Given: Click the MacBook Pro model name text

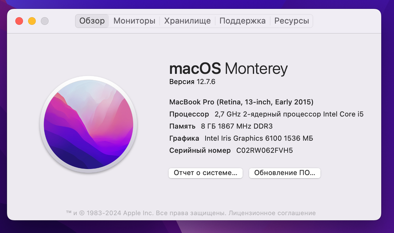Looking at the screenshot, I should pyautogui.click(x=241, y=102).
